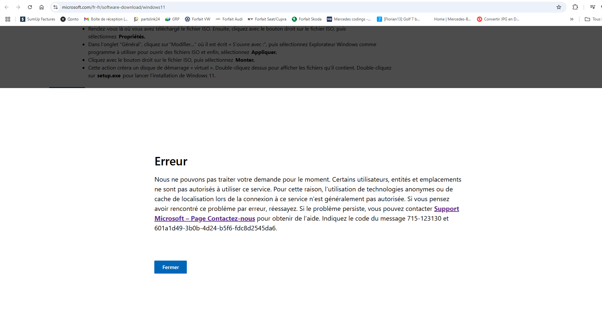Screen dimensions: 602x322
Task: Click the message code 715-123130
Action: point(424,218)
